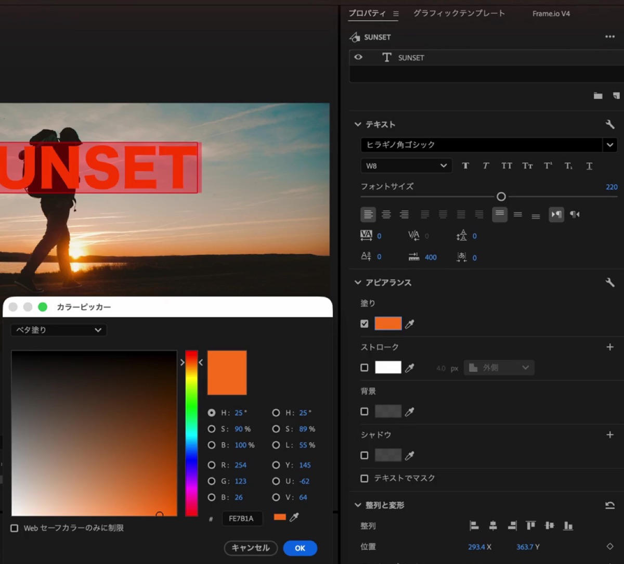The height and width of the screenshot is (564, 624).
Task: Select the R: 254 radio button
Action: click(x=212, y=465)
